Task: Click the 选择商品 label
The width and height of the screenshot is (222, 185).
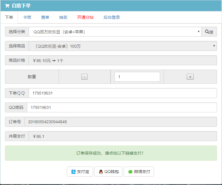Action: [x=17, y=46]
